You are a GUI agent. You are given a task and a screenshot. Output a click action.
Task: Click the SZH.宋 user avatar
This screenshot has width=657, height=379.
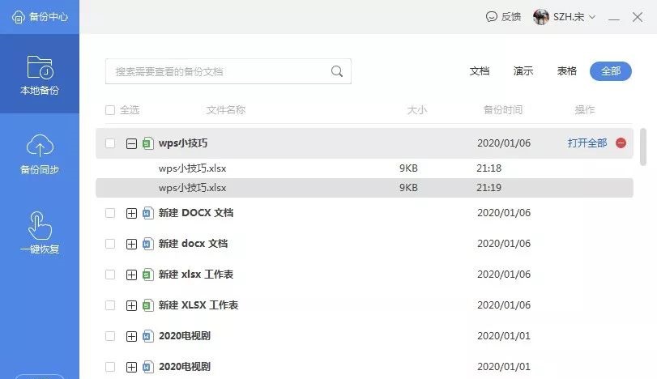[541, 17]
